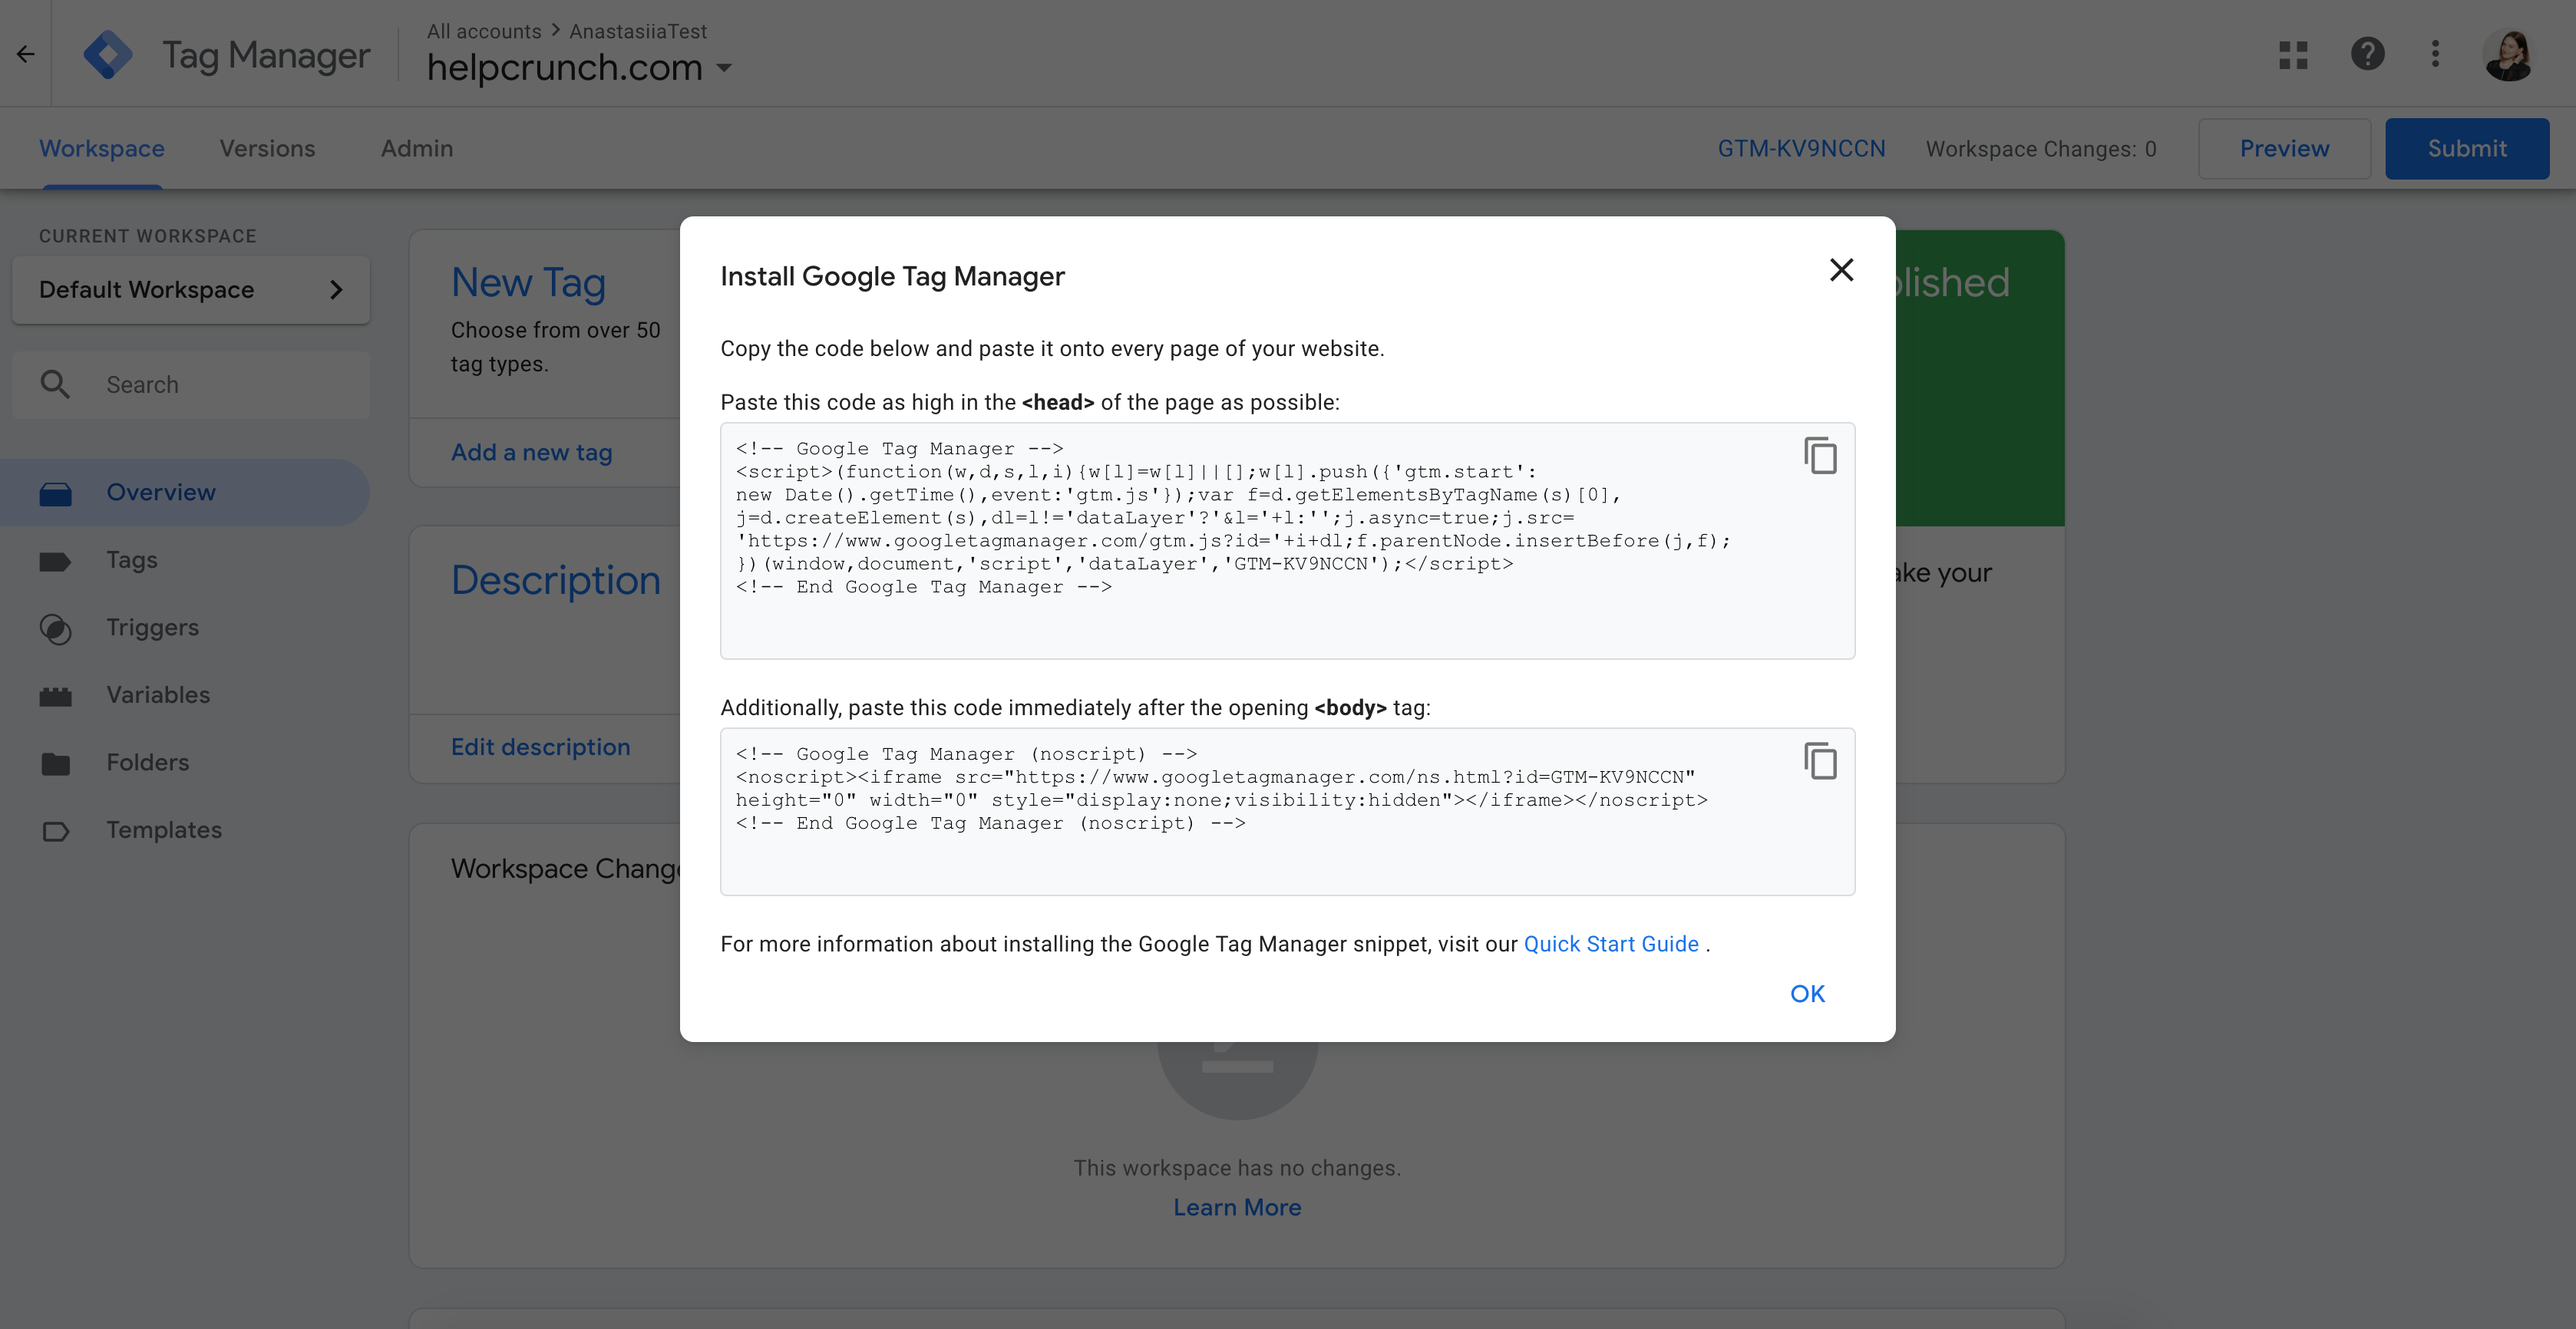Click the Add a new tag link
This screenshot has height=1329, width=2576.
tap(531, 453)
